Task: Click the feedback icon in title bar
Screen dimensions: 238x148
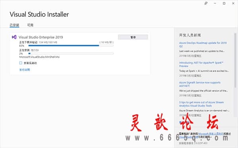Action: pos(206,3)
